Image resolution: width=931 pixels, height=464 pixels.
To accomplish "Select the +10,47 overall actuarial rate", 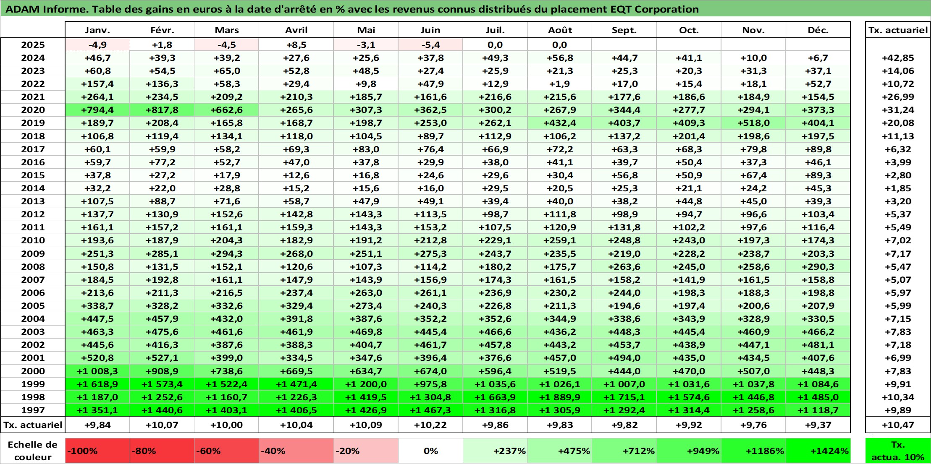I will pos(898,425).
